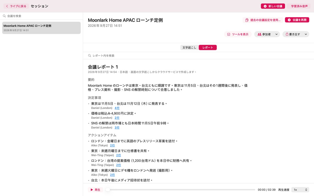The height and width of the screenshot is (196, 314).
Task: Play recording with 再生 button
Action: 96,190
